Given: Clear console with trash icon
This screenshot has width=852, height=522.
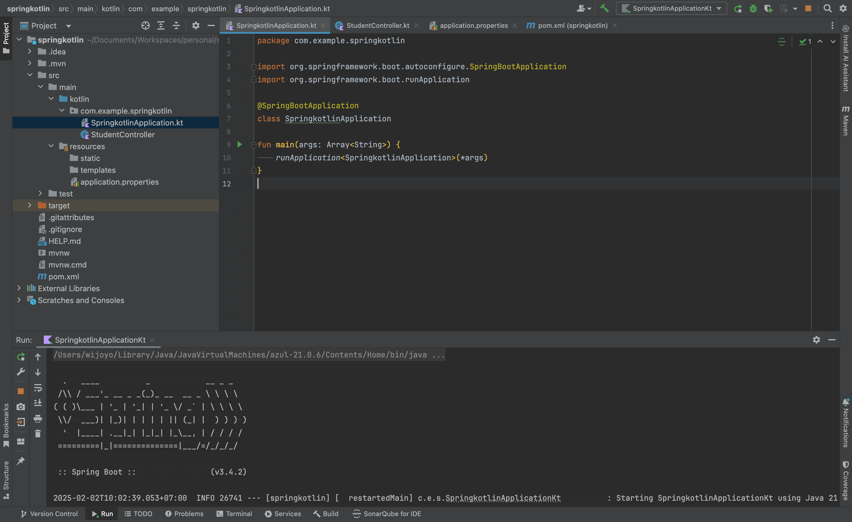Looking at the screenshot, I should [38, 434].
